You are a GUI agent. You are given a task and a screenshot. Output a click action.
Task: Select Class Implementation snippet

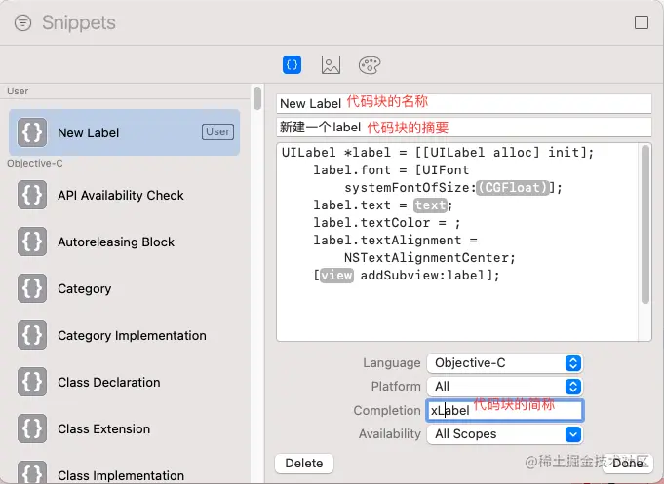(121, 475)
